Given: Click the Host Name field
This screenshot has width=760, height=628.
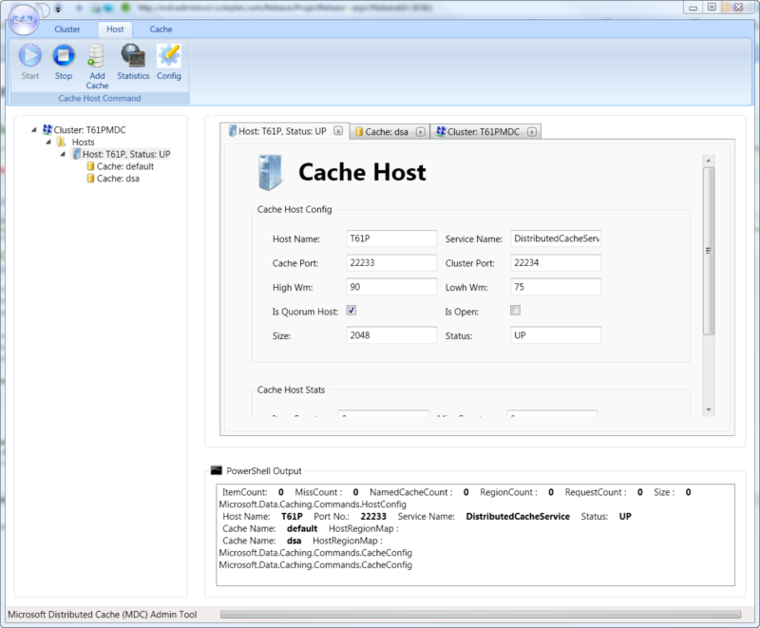Looking at the screenshot, I should (391, 238).
